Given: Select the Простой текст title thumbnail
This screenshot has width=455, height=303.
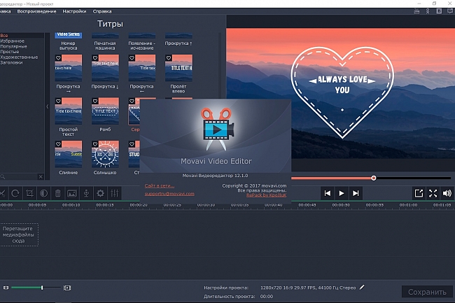Looking at the screenshot, I should coord(69,111).
